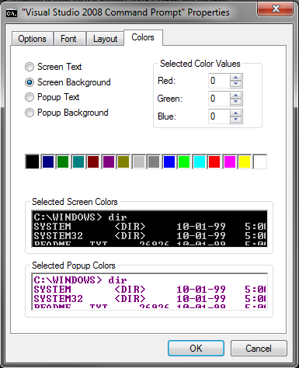Pick the yellow color swatch
299x368 pixels.
(x=245, y=161)
